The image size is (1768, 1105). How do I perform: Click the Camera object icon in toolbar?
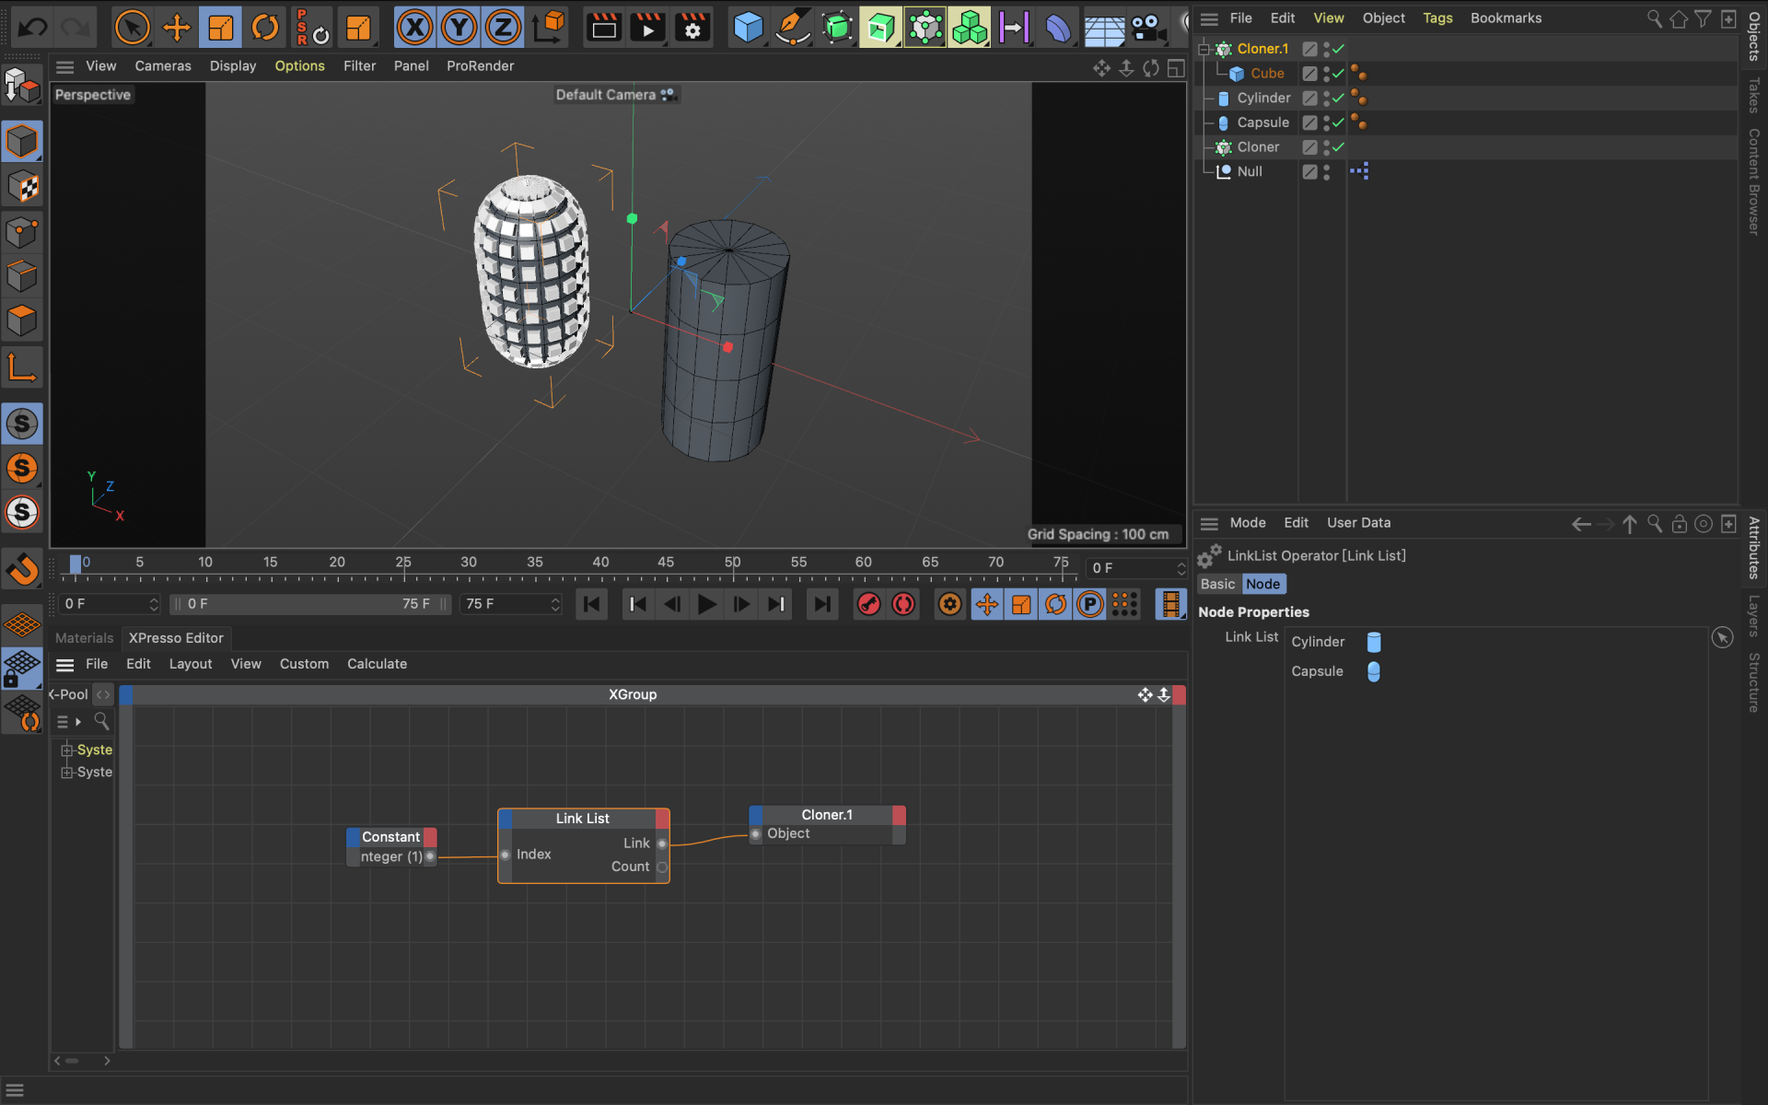[x=1147, y=28]
